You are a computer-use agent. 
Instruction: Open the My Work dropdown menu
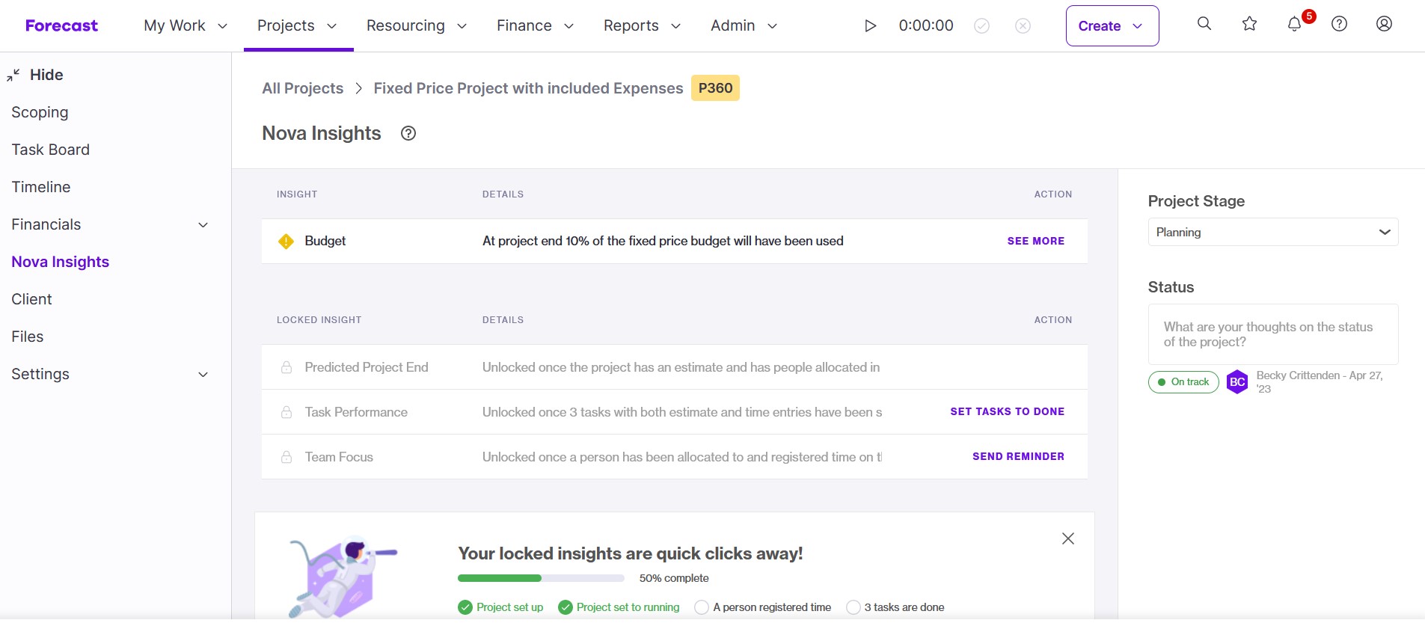186,25
